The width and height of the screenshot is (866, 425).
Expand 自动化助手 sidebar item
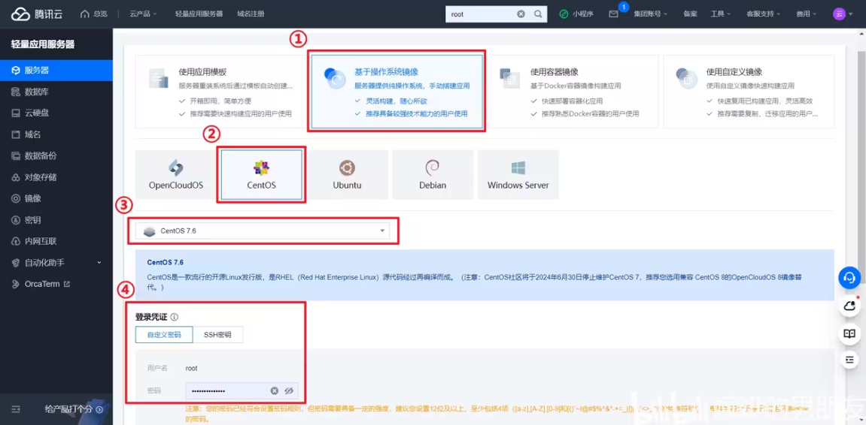[x=56, y=263]
